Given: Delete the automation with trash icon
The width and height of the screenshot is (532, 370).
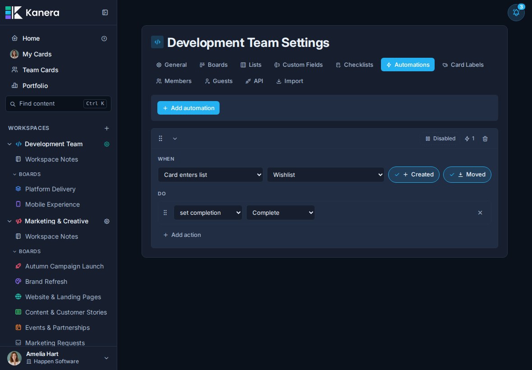Looking at the screenshot, I should pos(485,139).
